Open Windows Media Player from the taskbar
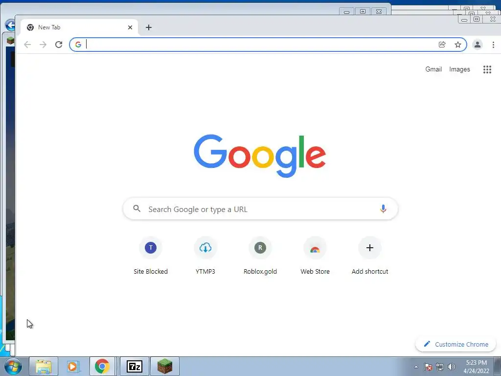Screen dimensions: 501x376 73,366
